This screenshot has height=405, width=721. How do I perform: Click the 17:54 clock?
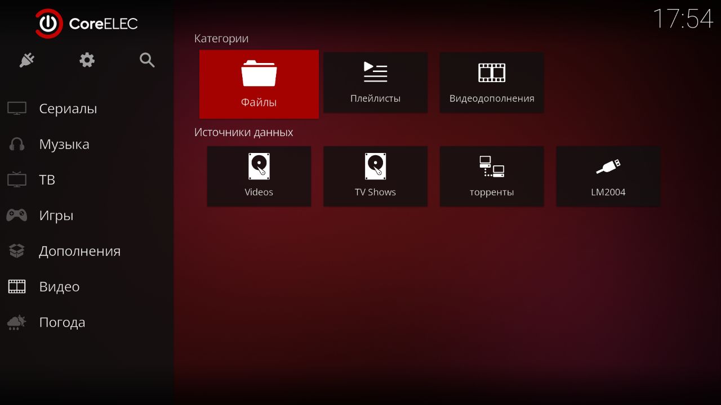(x=683, y=19)
